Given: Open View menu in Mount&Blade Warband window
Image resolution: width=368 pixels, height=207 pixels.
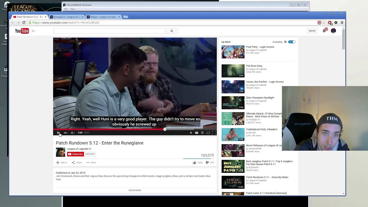Looking at the screenshot, I should coord(73,9).
